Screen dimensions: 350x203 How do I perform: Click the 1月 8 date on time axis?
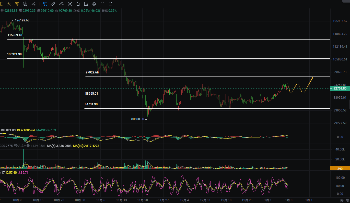click(x=288, y=200)
